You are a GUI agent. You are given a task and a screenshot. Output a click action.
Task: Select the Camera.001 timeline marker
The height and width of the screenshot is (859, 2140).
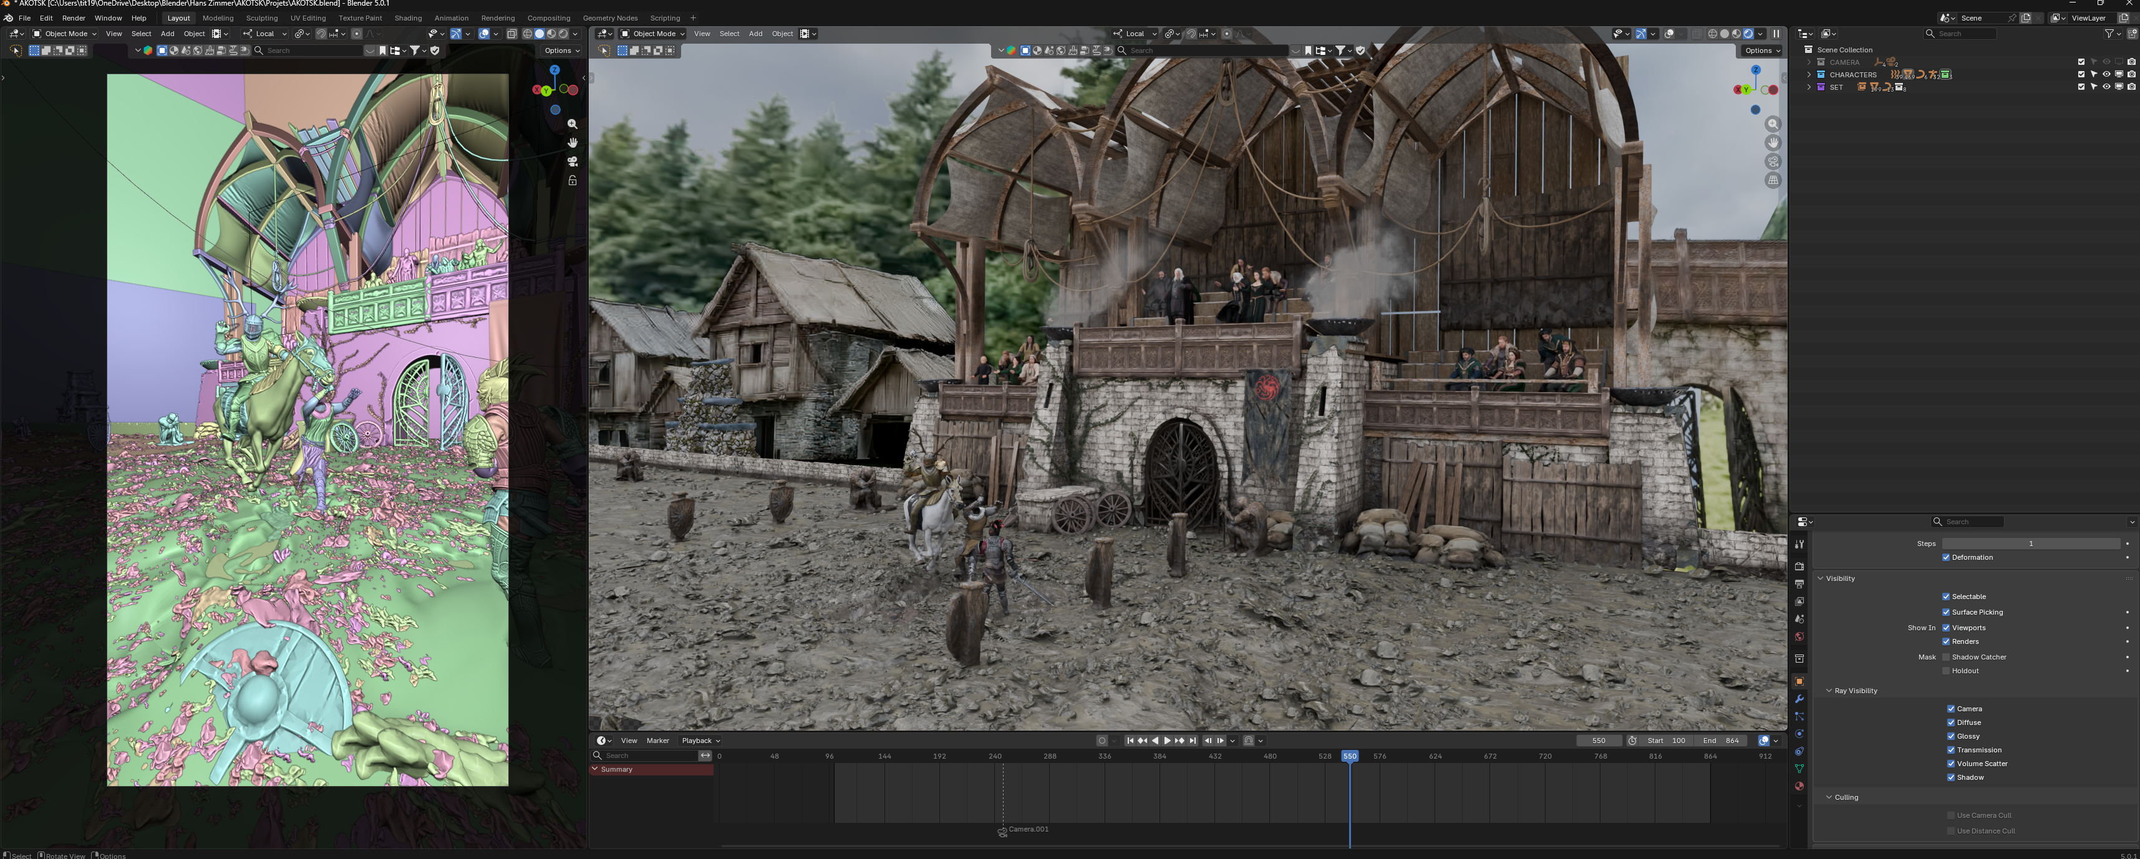point(1003,830)
